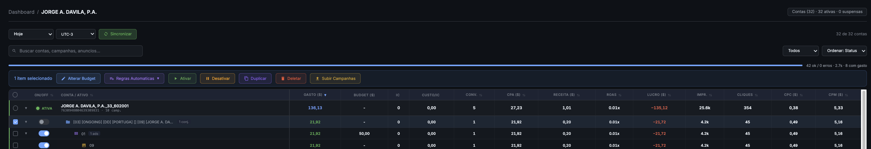Click the '1 conj.' label
This screenshot has height=149, width=871.
point(184,122)
